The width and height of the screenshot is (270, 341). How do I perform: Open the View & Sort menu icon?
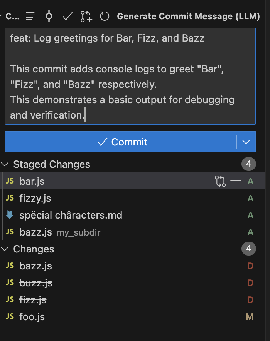click(30, 16)
